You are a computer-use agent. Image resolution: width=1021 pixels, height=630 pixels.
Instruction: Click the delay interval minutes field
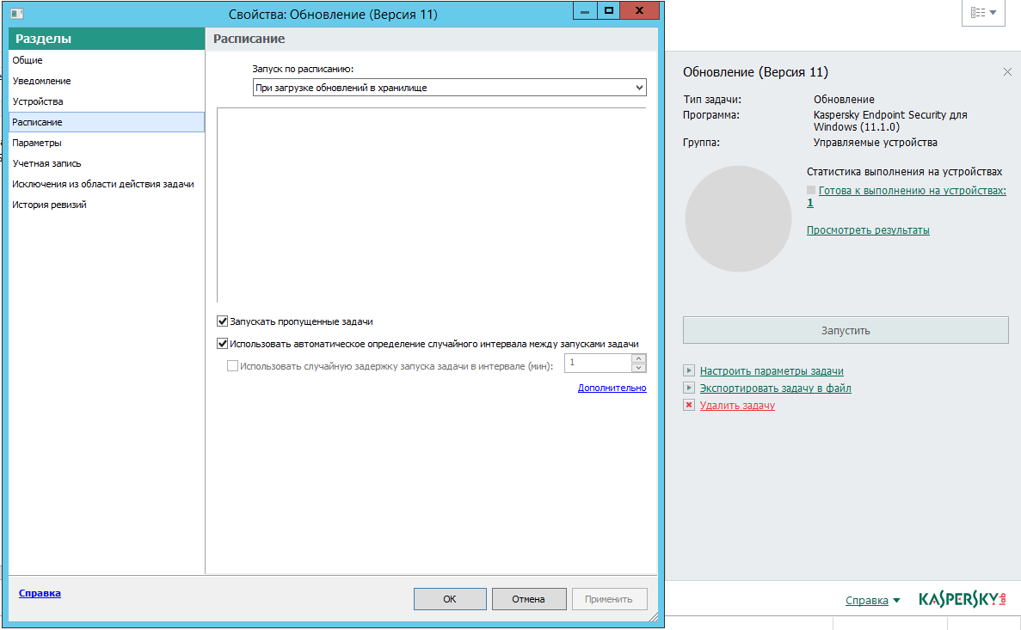598,363
